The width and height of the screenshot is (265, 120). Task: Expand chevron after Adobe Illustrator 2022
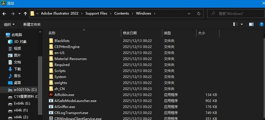(x=82, y=13)
